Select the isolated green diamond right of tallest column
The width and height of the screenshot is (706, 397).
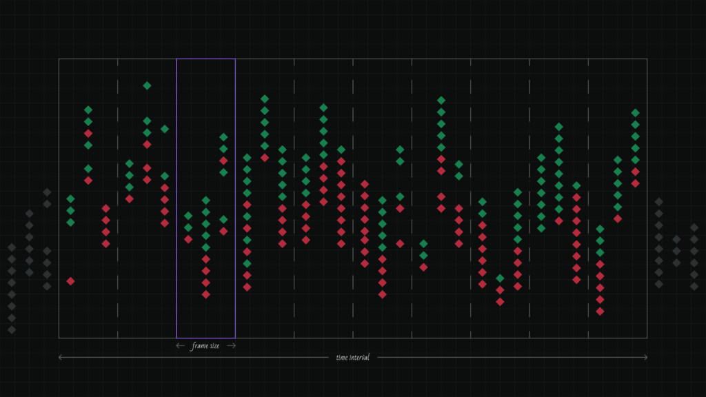[x=165, y=129]
